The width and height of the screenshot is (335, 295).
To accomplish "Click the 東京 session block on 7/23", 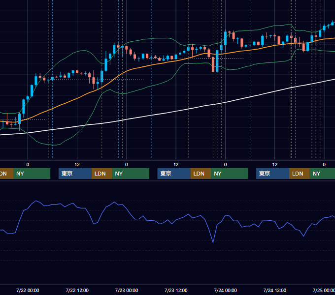I will pos(174,174).
